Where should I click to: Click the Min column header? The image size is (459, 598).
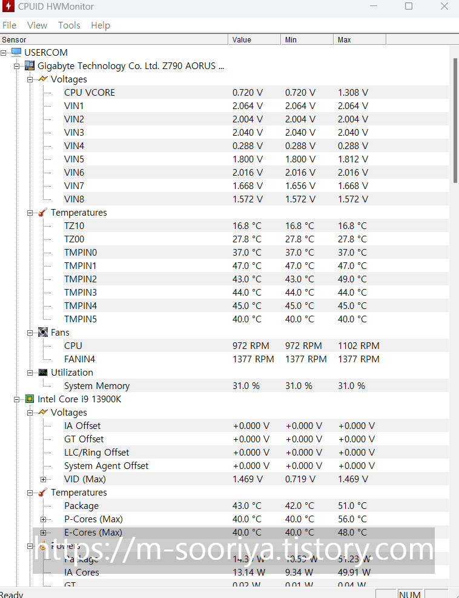point(307,39)
